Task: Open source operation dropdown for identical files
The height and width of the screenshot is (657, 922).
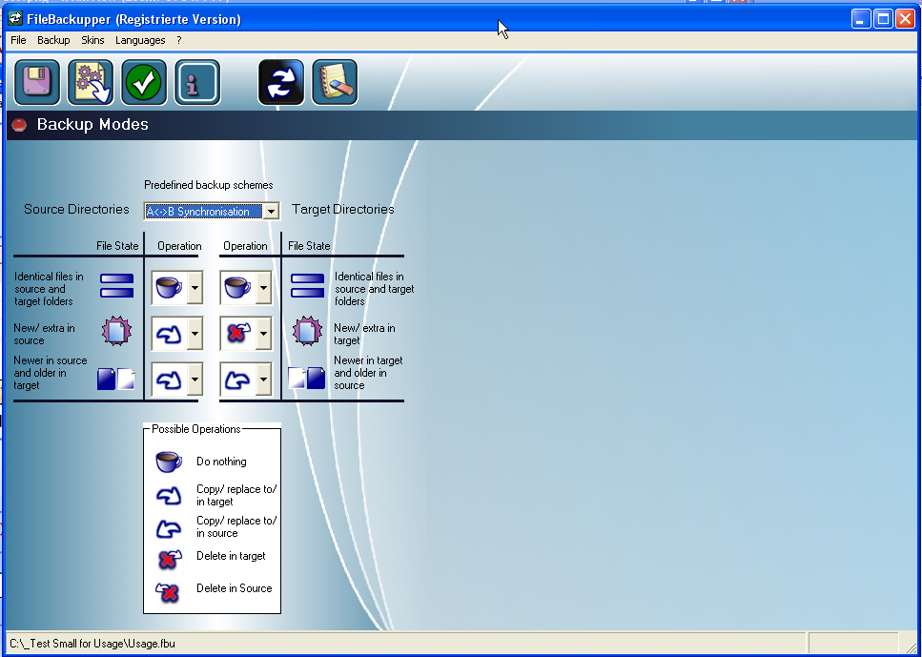Action: pyautogui.click(x=195, y=288)
